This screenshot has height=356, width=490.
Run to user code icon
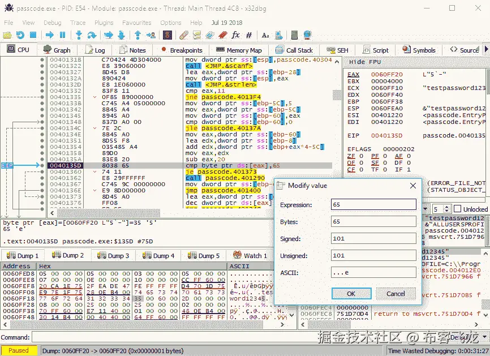(151, 35)
